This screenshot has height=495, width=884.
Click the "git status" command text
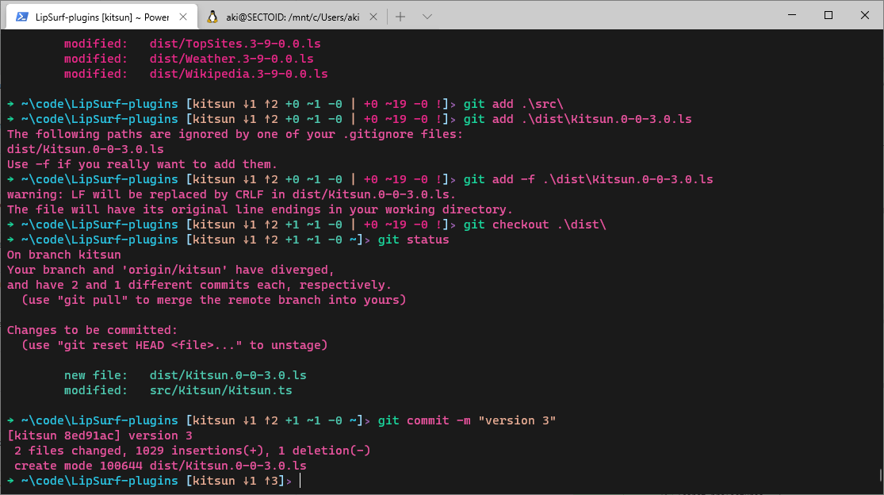[x=413, y=240]
